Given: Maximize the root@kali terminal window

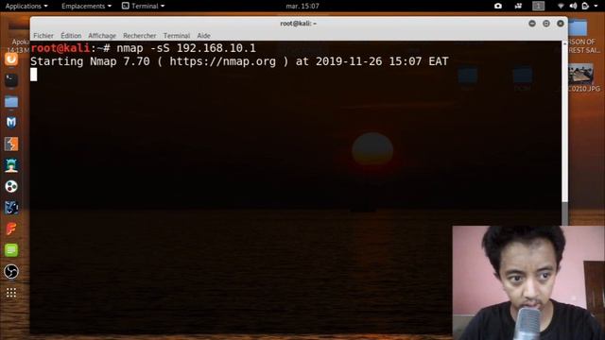Looking at the screenshot, I should 546,24.
